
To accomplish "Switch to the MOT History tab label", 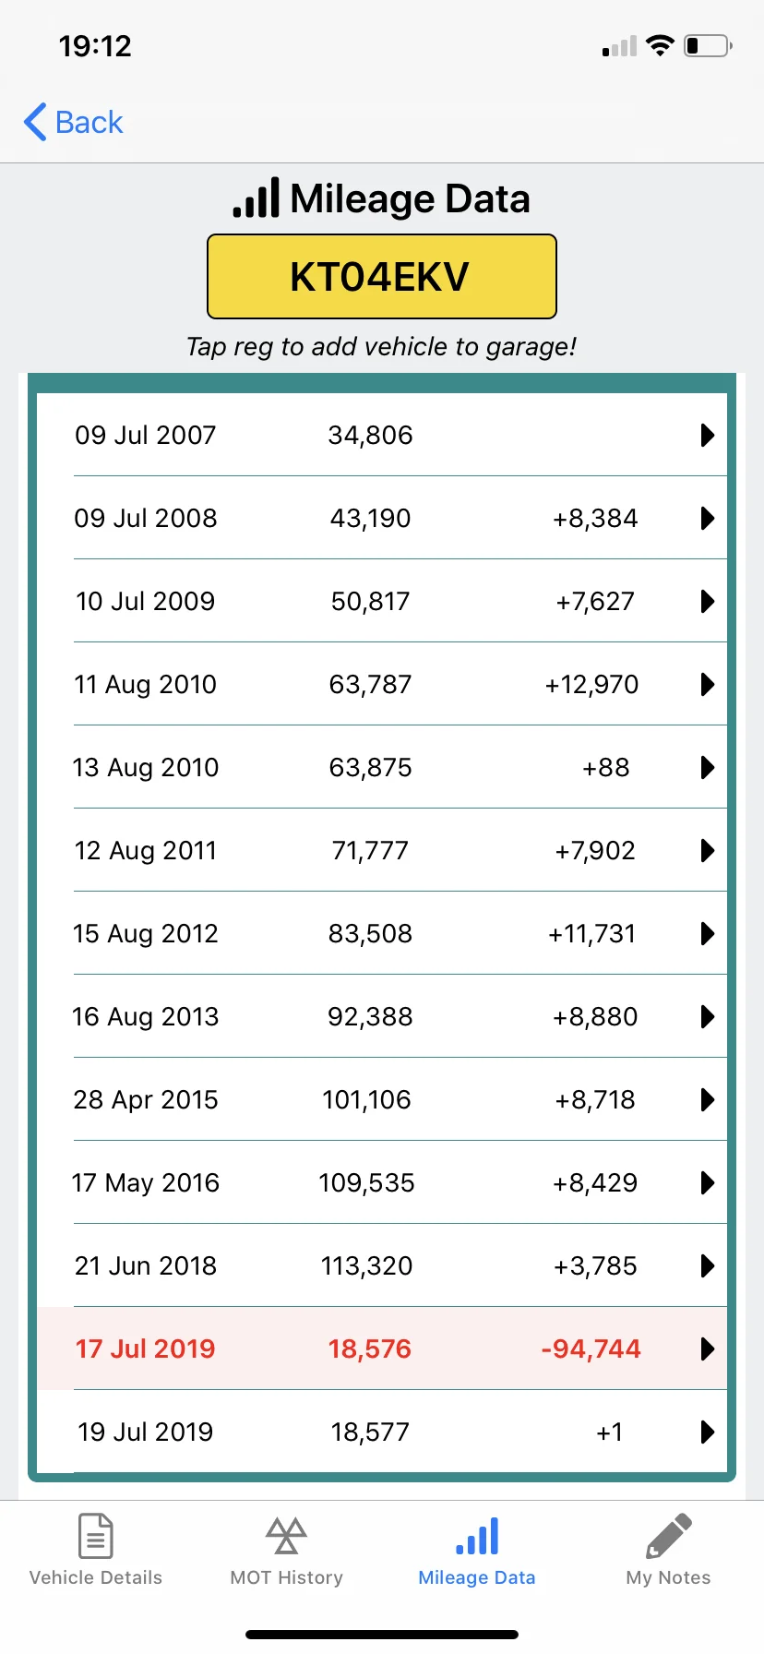I will 286,1577.
